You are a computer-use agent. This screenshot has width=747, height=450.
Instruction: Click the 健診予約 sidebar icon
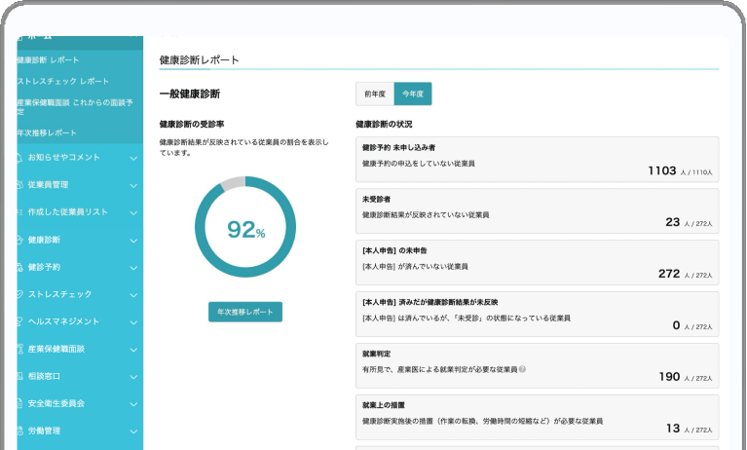(19, 266)
